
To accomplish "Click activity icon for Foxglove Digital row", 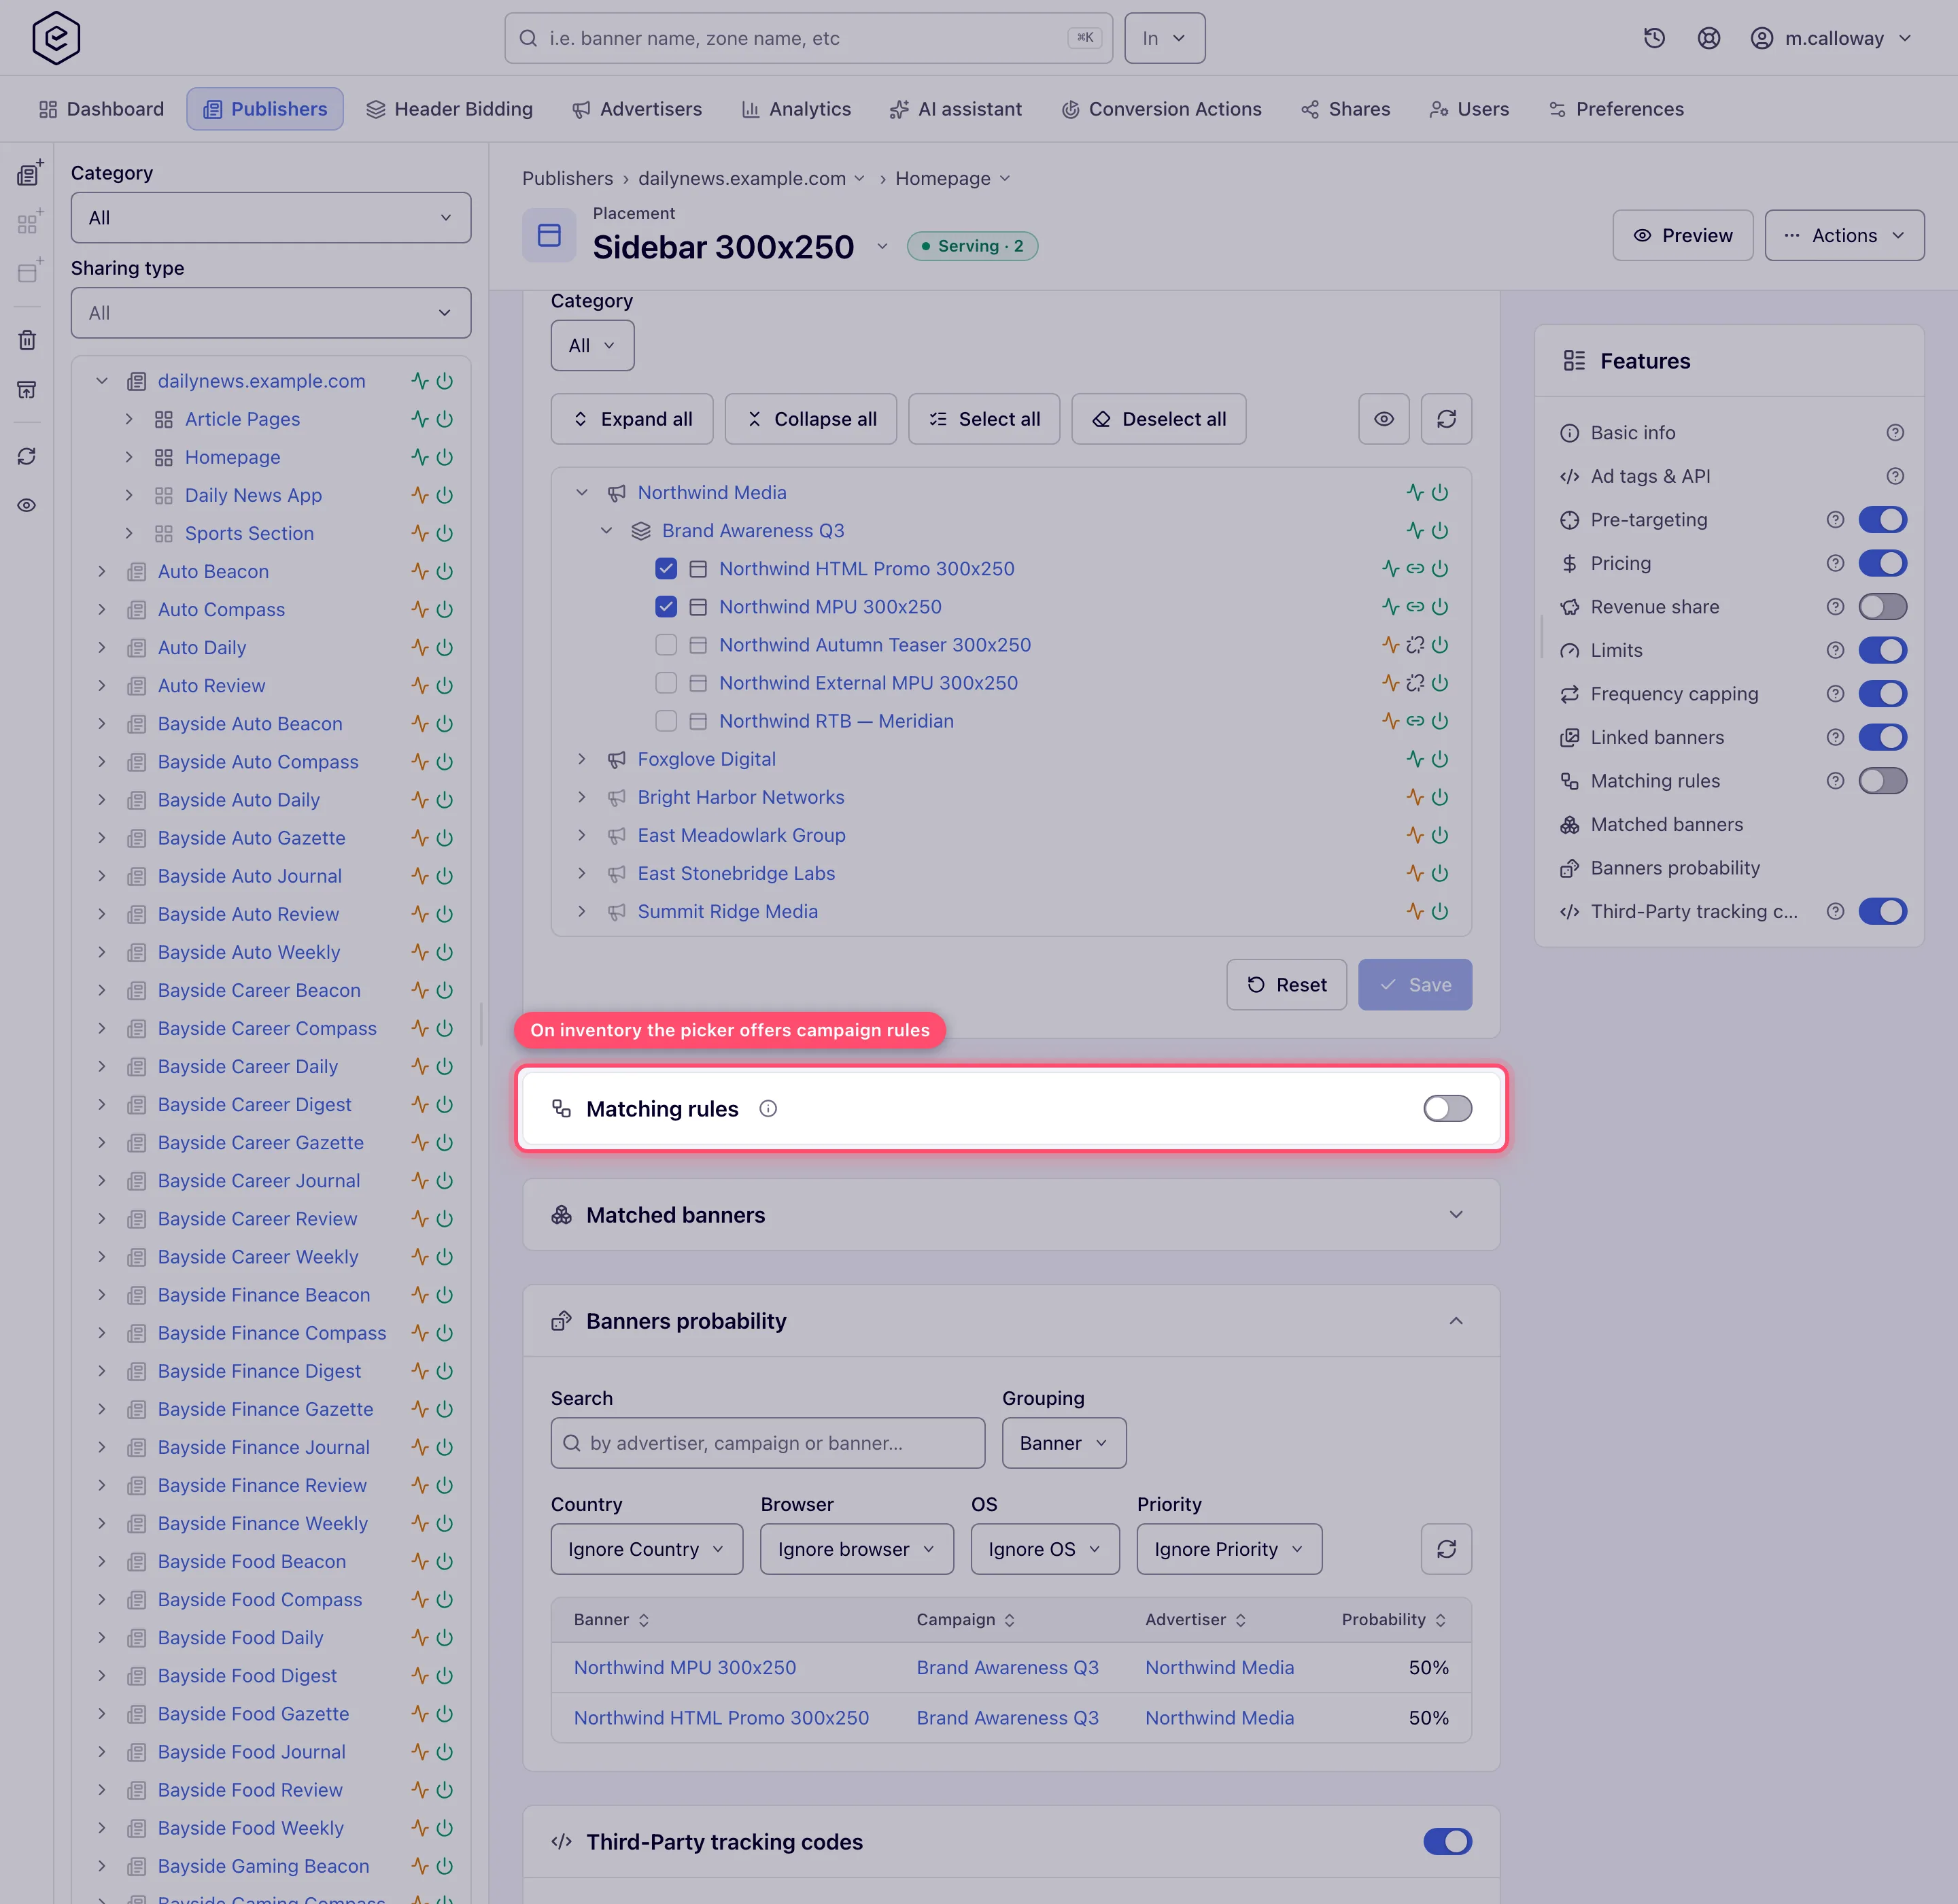I will click(x=1415, y=759).
